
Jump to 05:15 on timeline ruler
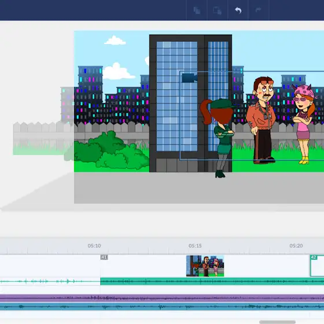tap(195, 246)
